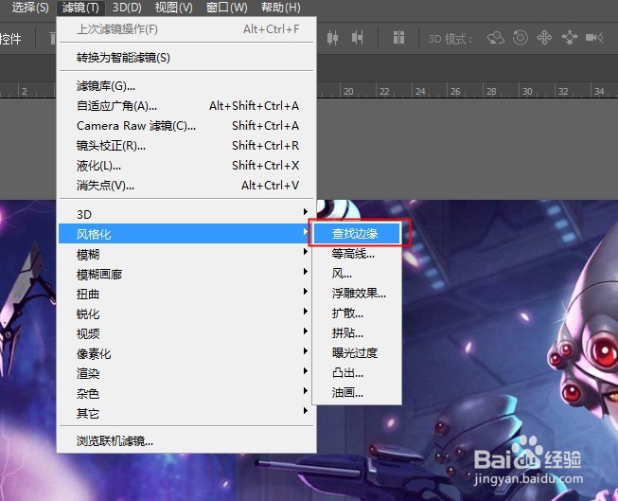
Task: Select the 风... wind filter
Action: pyautogui.click(x=357, y=274)
